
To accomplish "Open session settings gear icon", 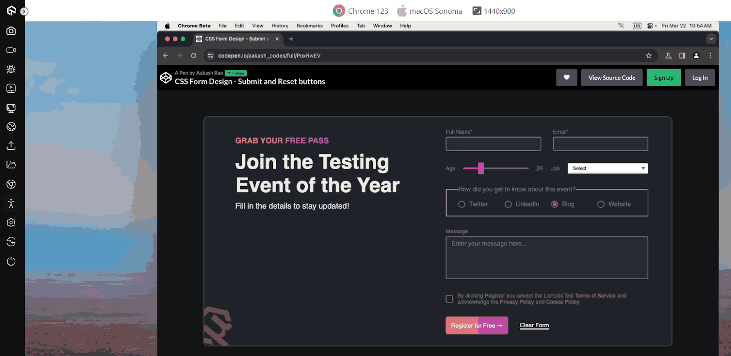I will pos(11,222).
